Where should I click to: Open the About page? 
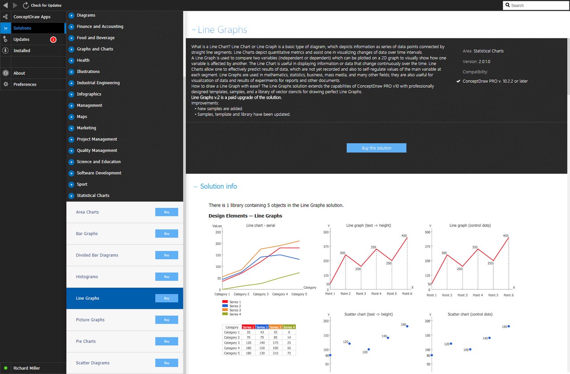(33, 73)
